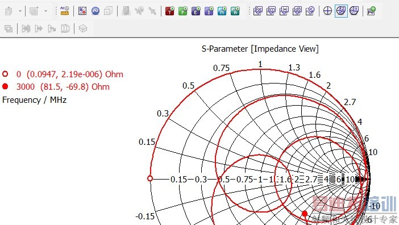Click the 2.7 label on the chart's upper rim
Viewport: 399px width, 225px height.
(x=350, y=102)
